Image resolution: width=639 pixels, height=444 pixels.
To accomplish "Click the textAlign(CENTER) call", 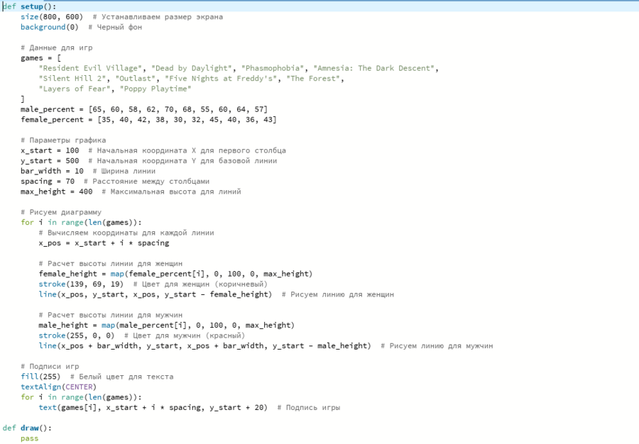I will pyautogui.click(x=59, y=387).
